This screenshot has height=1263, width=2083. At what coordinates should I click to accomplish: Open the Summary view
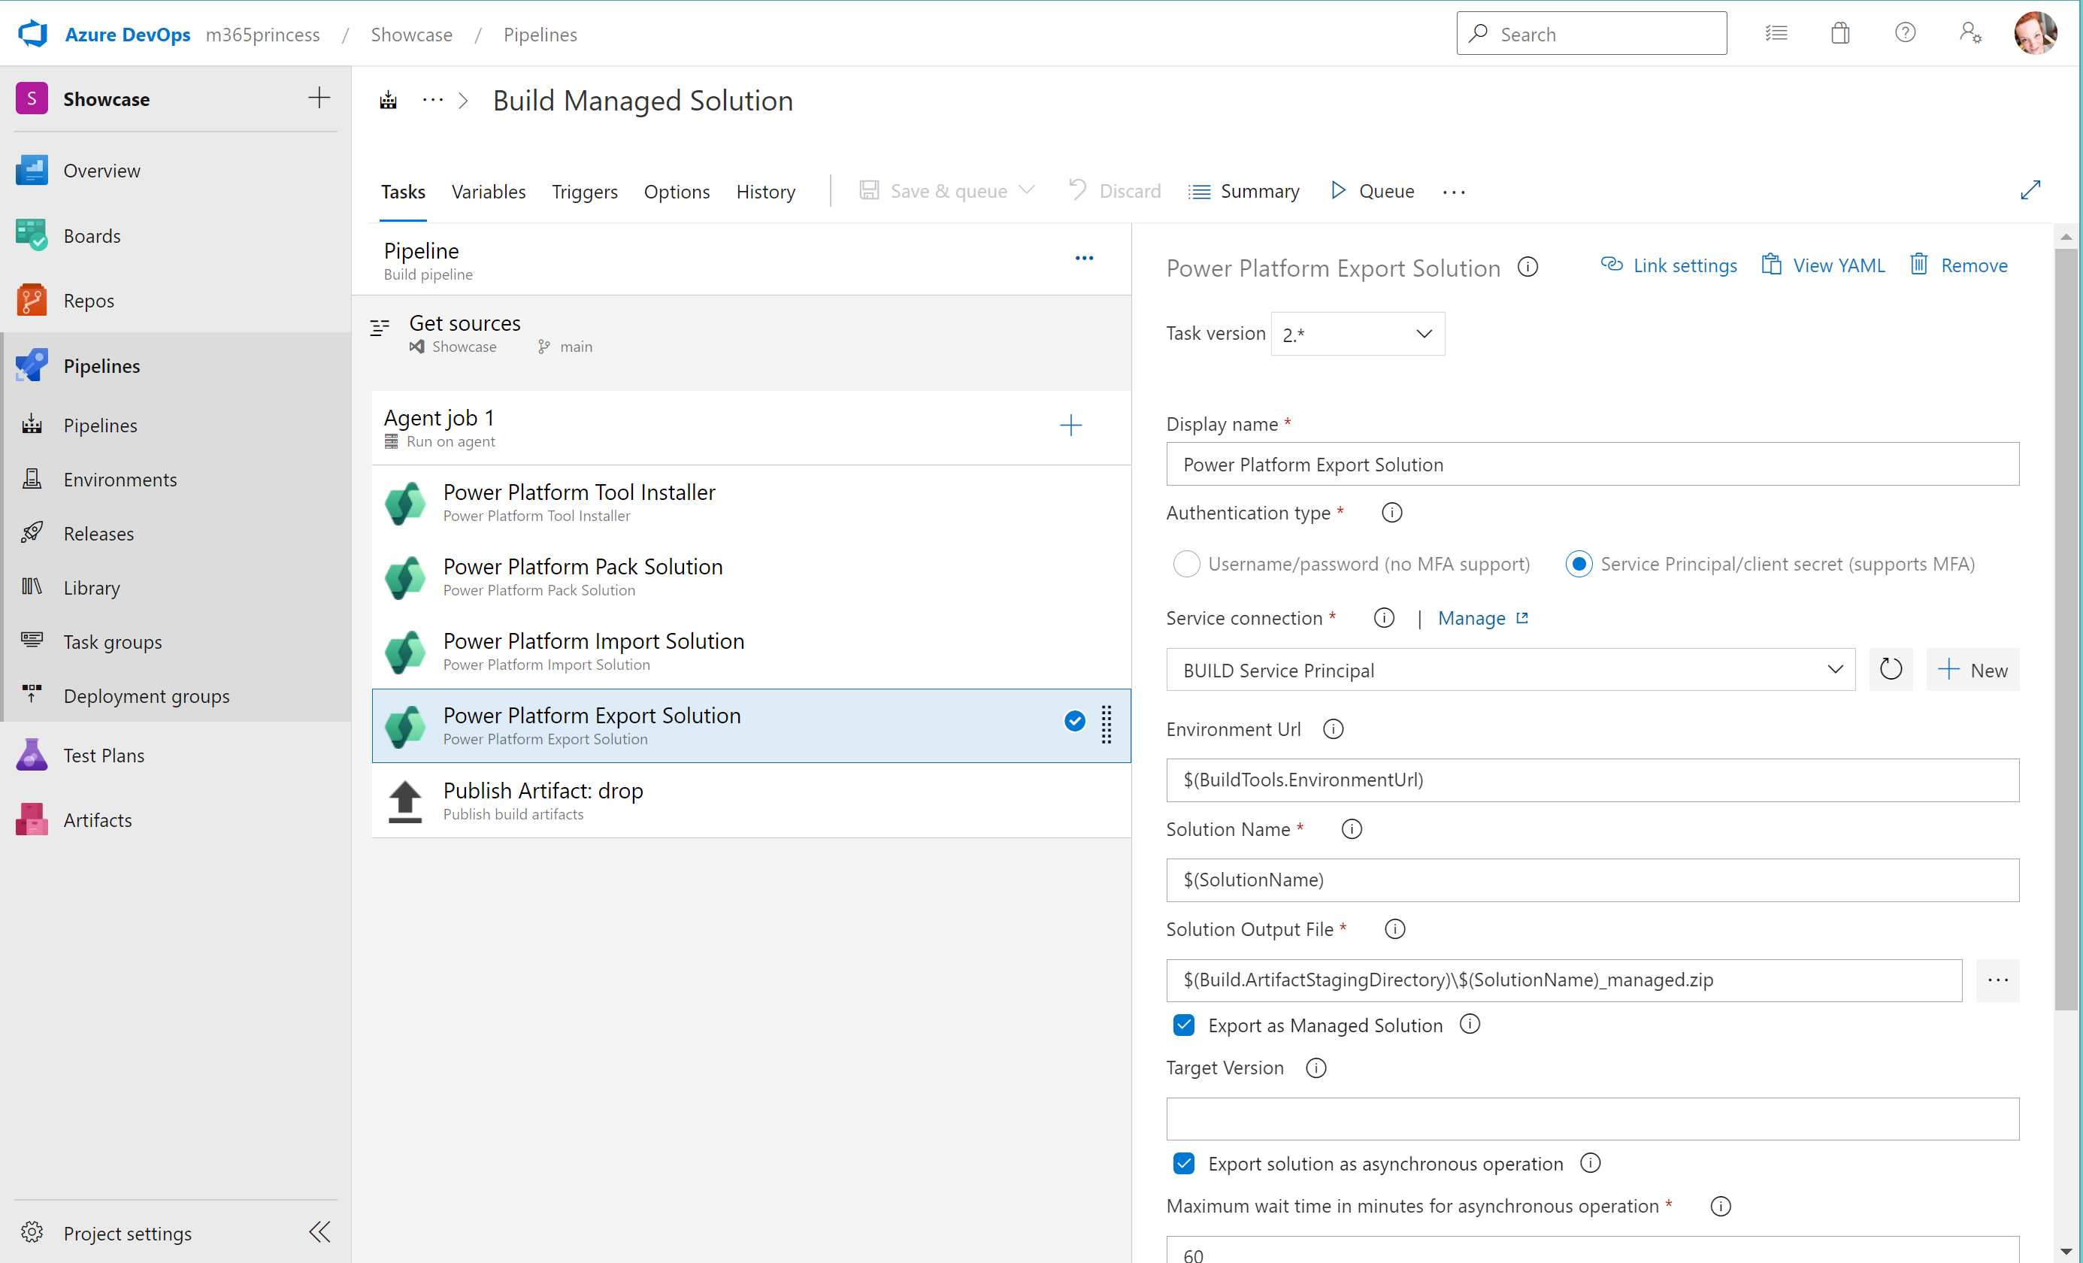point(1243,191)
